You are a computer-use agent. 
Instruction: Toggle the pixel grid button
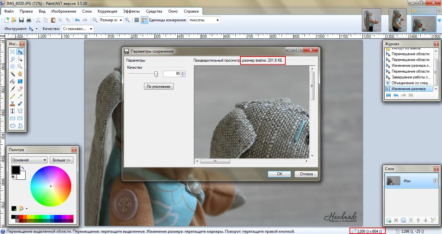click(x=137, y=20)
